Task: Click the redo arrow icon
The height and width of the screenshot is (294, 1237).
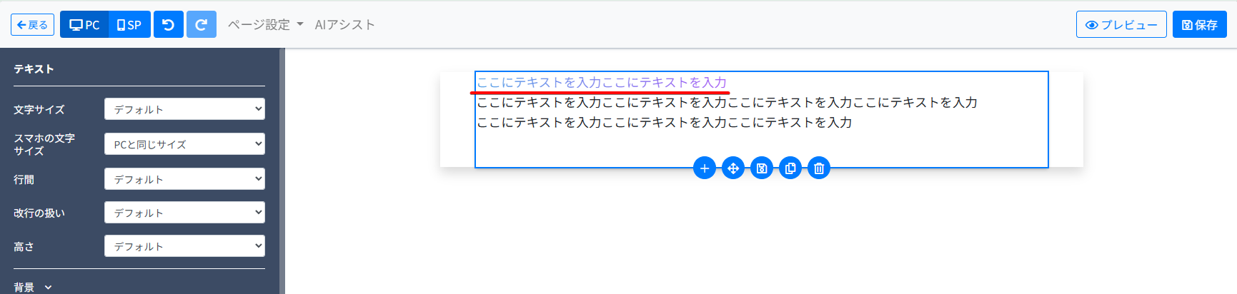Action: (202, 25)
